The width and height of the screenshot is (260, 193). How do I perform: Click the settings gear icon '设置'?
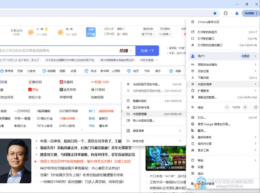193,167
